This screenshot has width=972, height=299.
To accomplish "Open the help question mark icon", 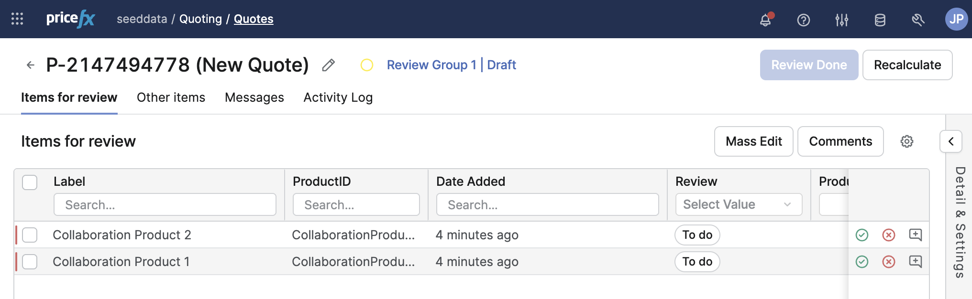I will 804,20.
